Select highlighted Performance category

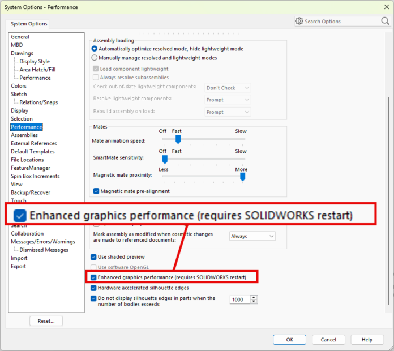(x=27, y=127)
